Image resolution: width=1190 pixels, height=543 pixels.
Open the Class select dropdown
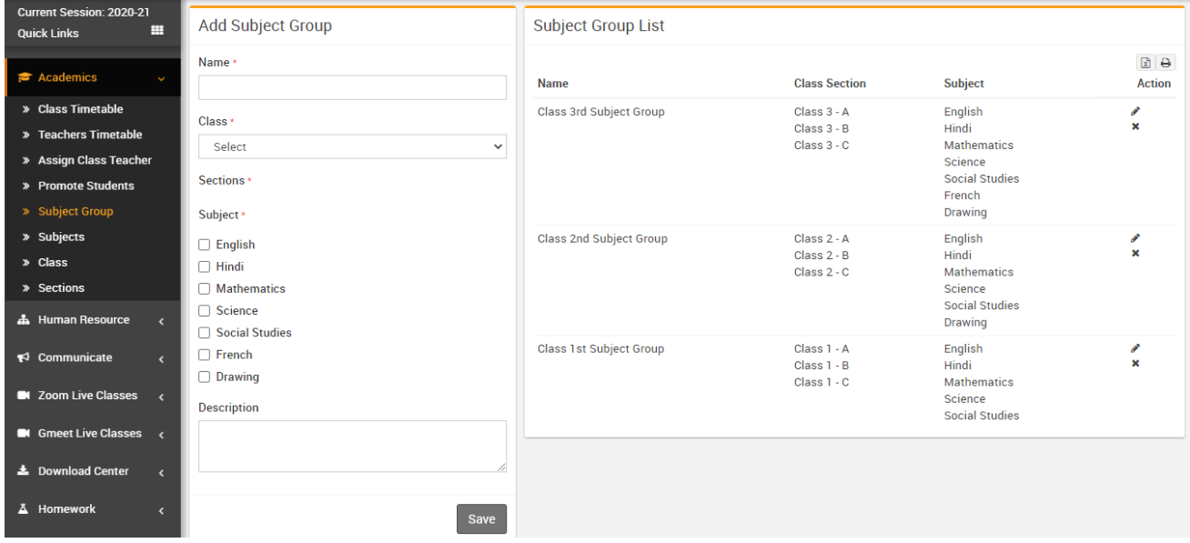[x=352, y=146]
